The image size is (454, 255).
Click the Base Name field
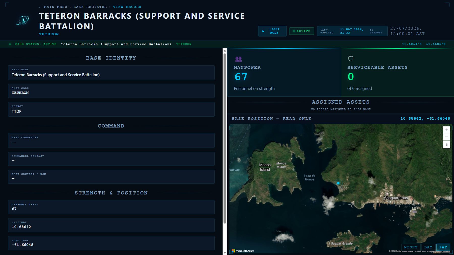(111, 73)
